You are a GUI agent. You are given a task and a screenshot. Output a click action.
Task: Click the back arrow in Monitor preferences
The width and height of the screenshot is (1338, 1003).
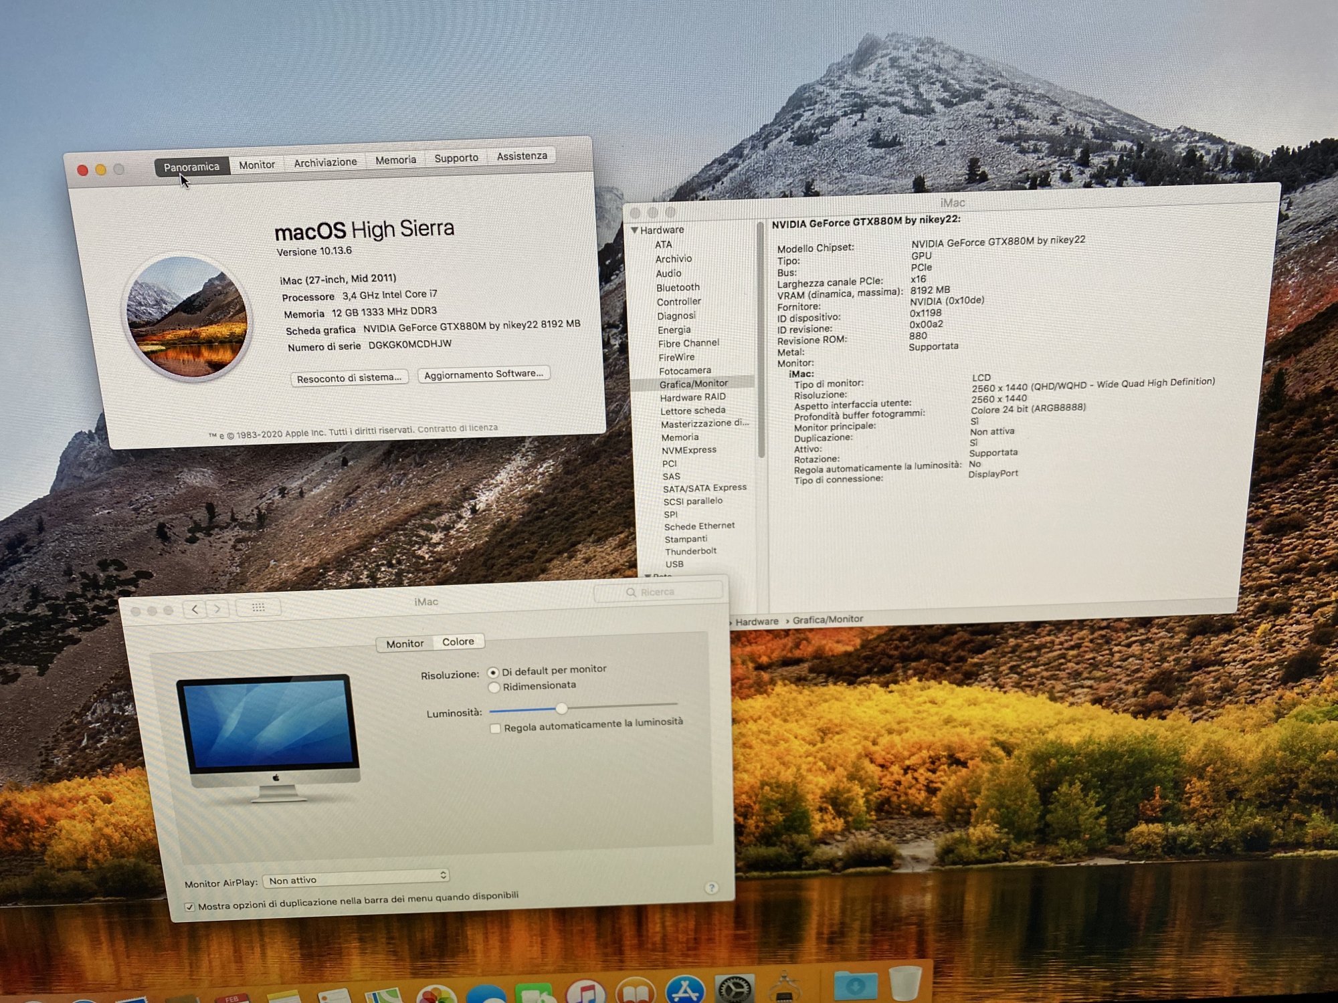click(195, 609)
